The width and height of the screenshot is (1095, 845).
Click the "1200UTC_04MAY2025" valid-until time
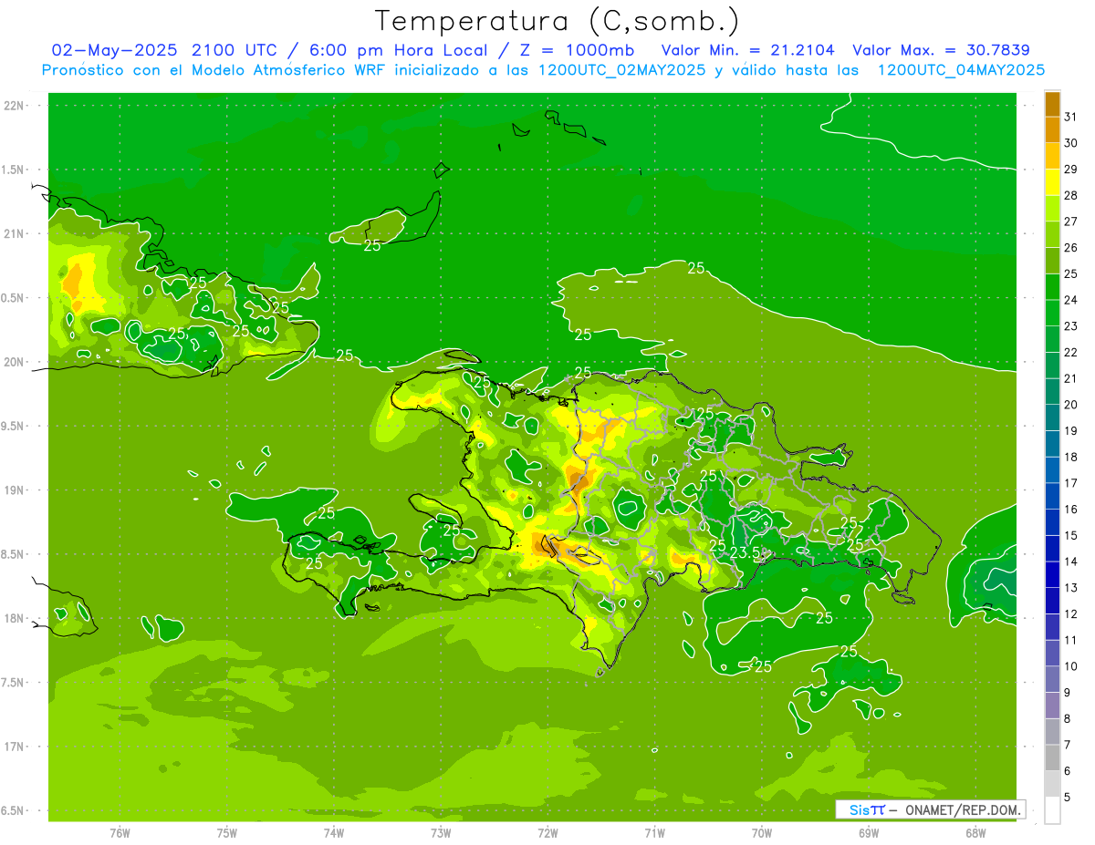[x=961, y=70]
